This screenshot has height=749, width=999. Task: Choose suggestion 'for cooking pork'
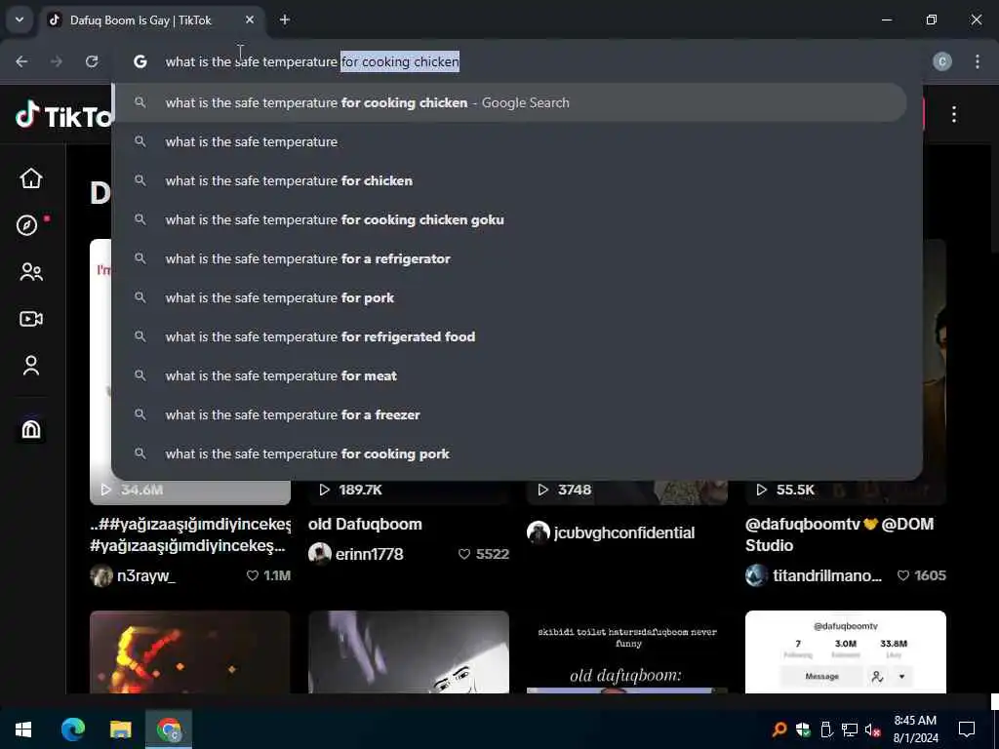[x=509, y=453]
